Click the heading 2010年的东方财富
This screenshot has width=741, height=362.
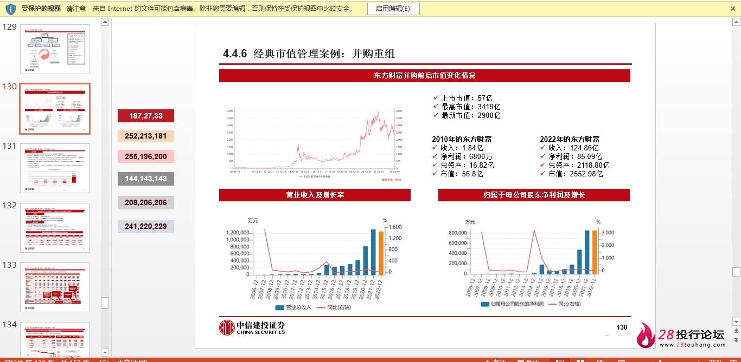pyautogui.click(x=462, y=139)
